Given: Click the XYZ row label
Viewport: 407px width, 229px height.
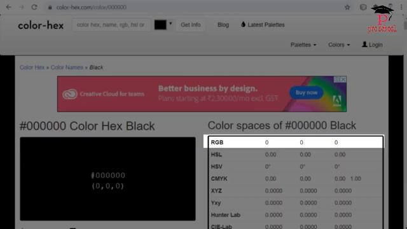Looking at the screenshot, I should point(216,191).
